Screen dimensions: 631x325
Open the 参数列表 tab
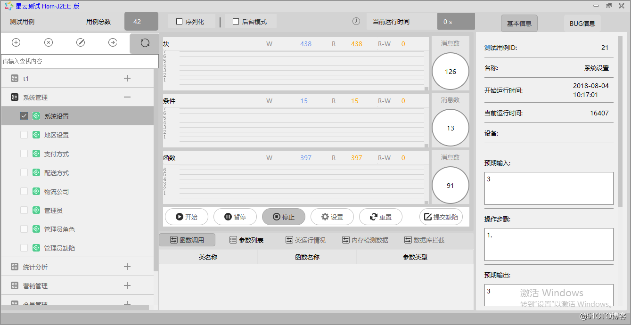point(246,240)
